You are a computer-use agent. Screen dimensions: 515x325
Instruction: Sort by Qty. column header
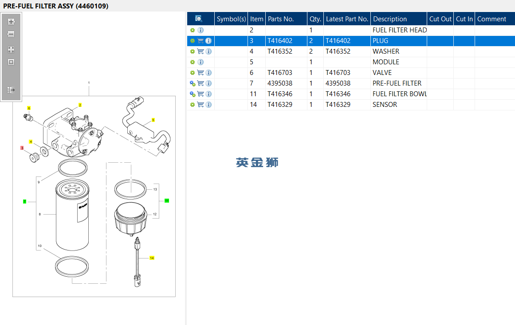(x=315, y=19)
